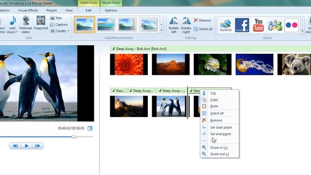Select the koala clip
The image size is (311, 175).
pyautogui.click(x=294, y=65)
